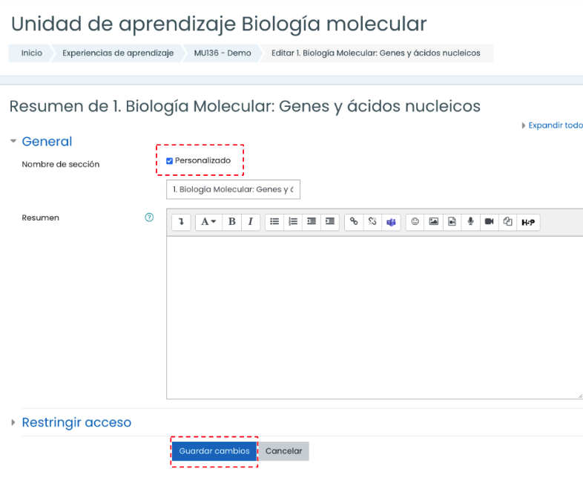Insert an unordered bullet list

(274, 222)
